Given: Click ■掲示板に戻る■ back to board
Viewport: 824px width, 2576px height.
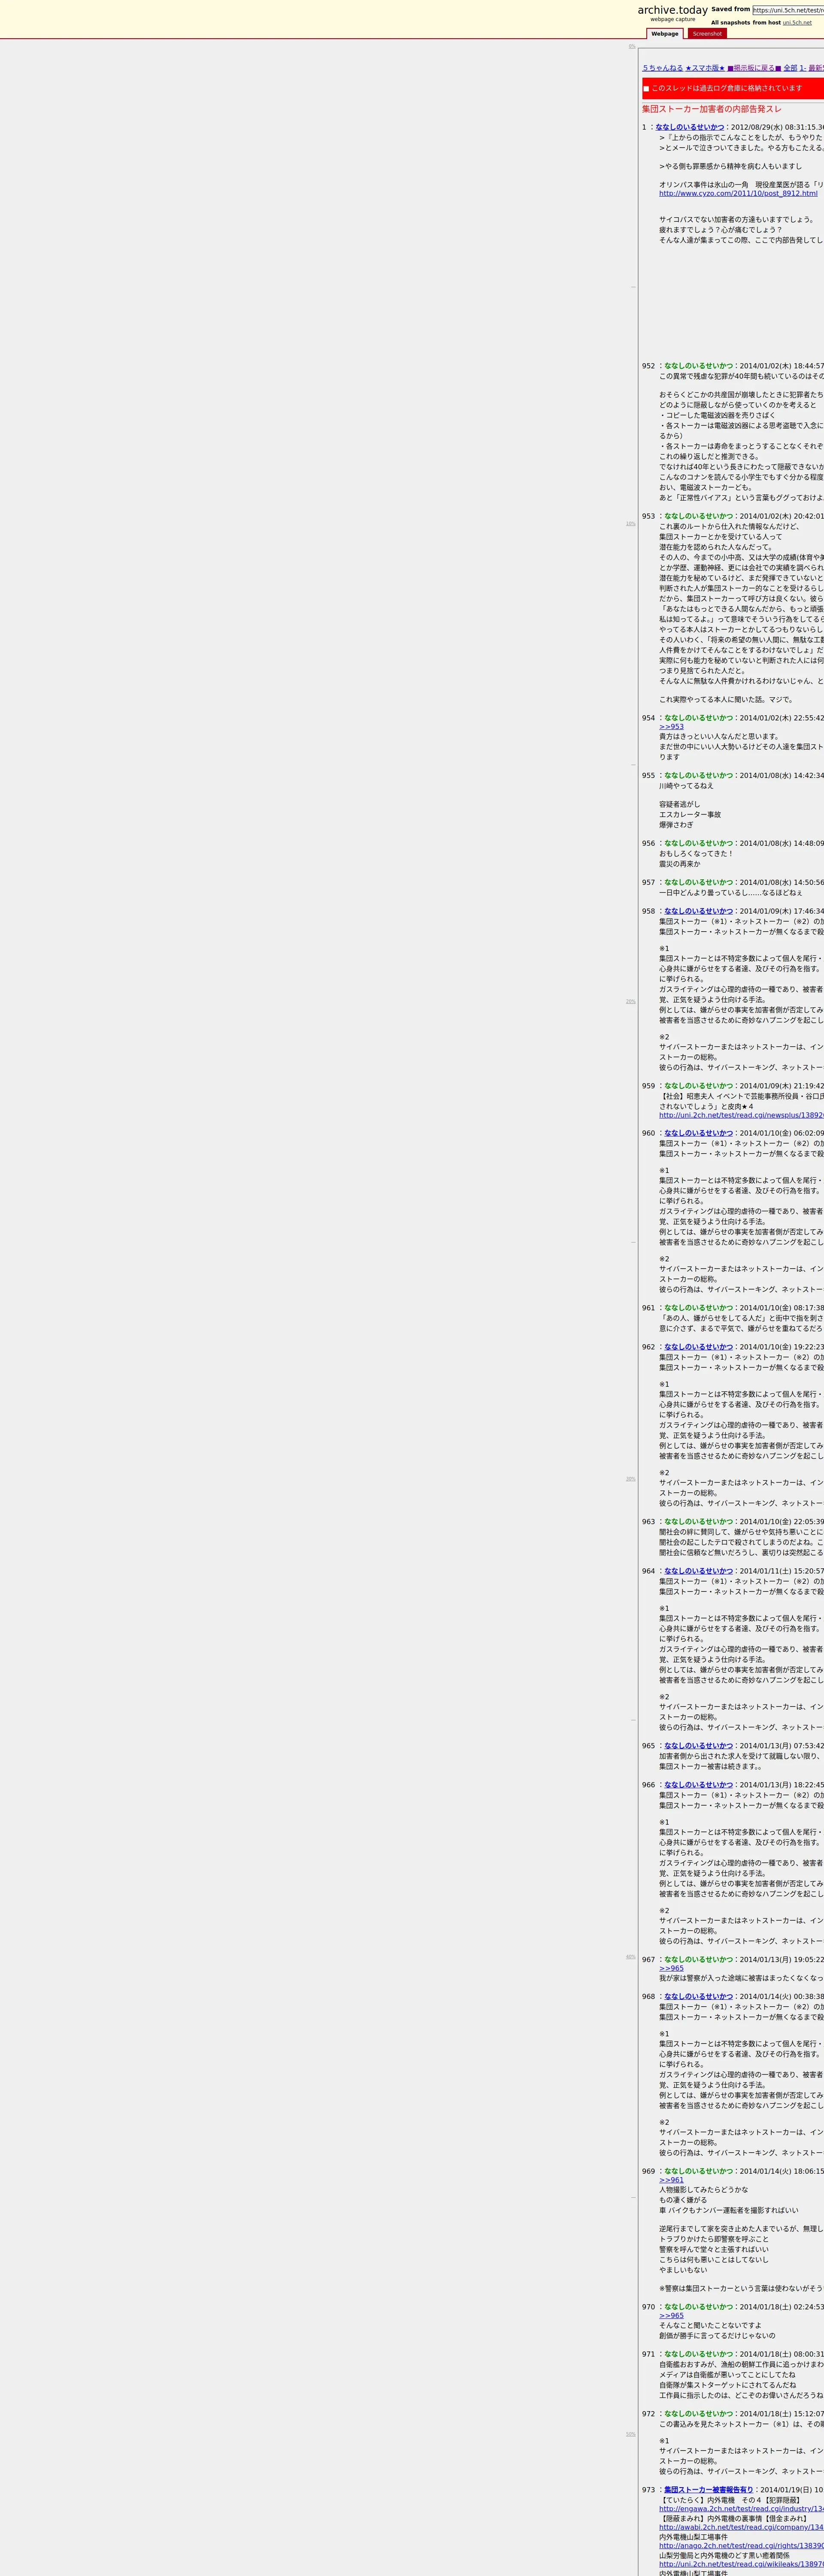Looking at the screenshot, I should (754, 68).
